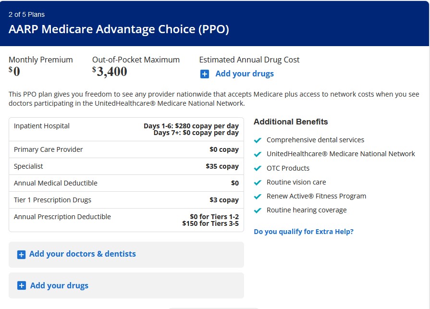
Task: Click Days 1-6: $280 copay per day
Action: pyautogui.click(x=191, y=126)
